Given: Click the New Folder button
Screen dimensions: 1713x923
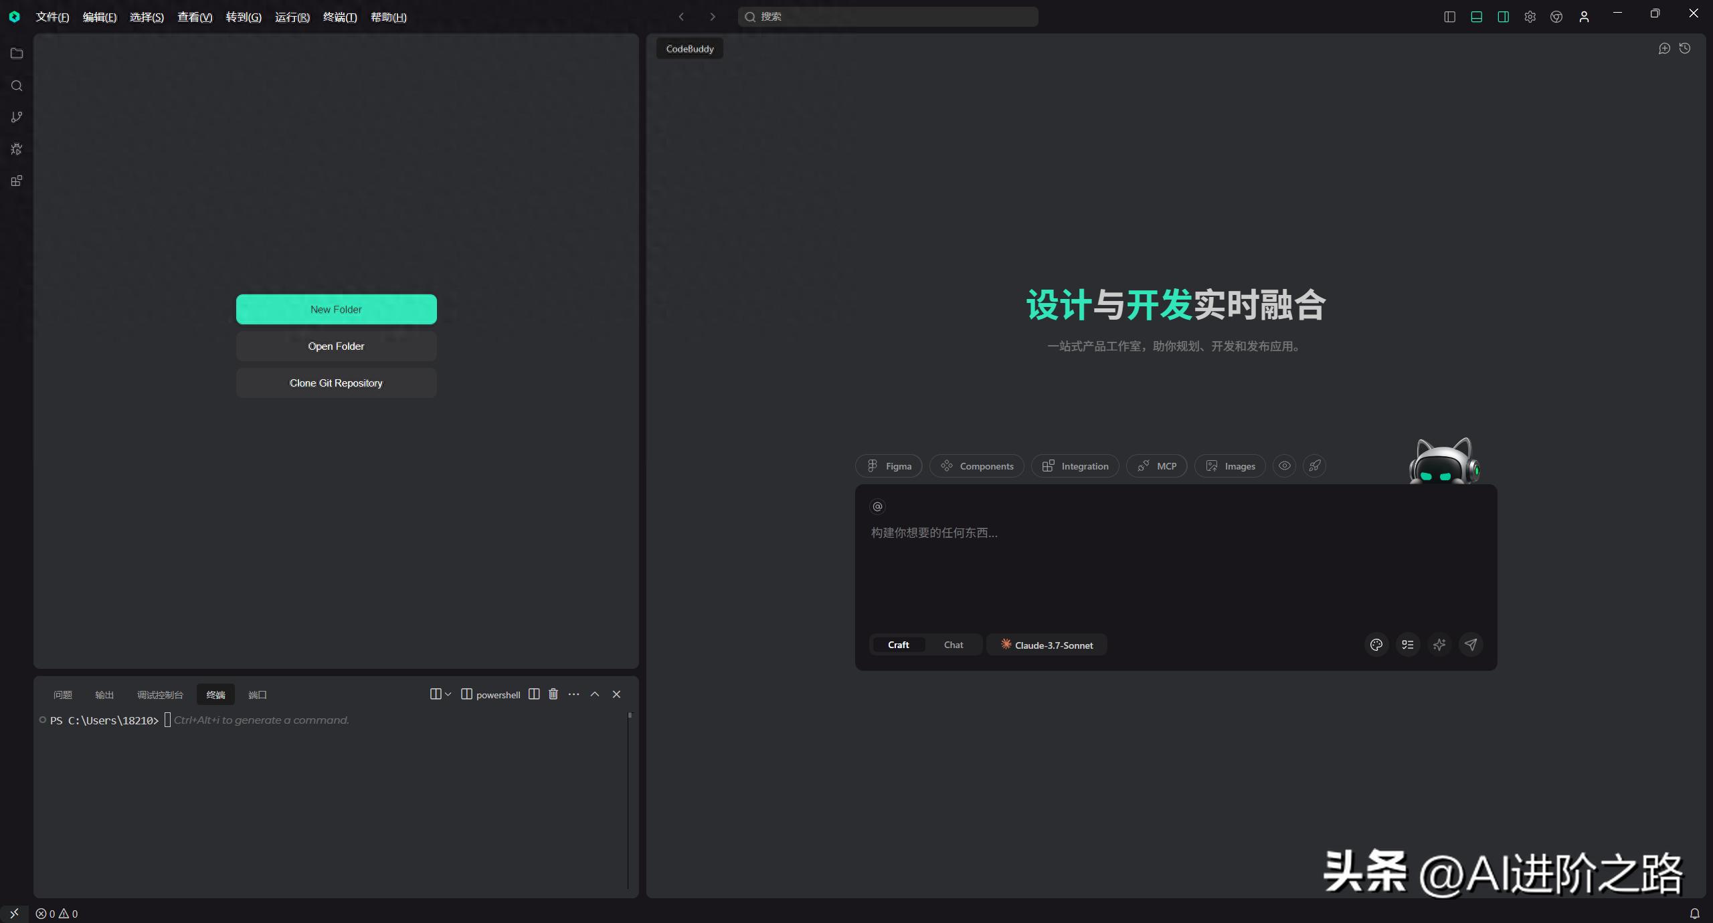Looking at the screenshot, I should click(x=336, y=309).
